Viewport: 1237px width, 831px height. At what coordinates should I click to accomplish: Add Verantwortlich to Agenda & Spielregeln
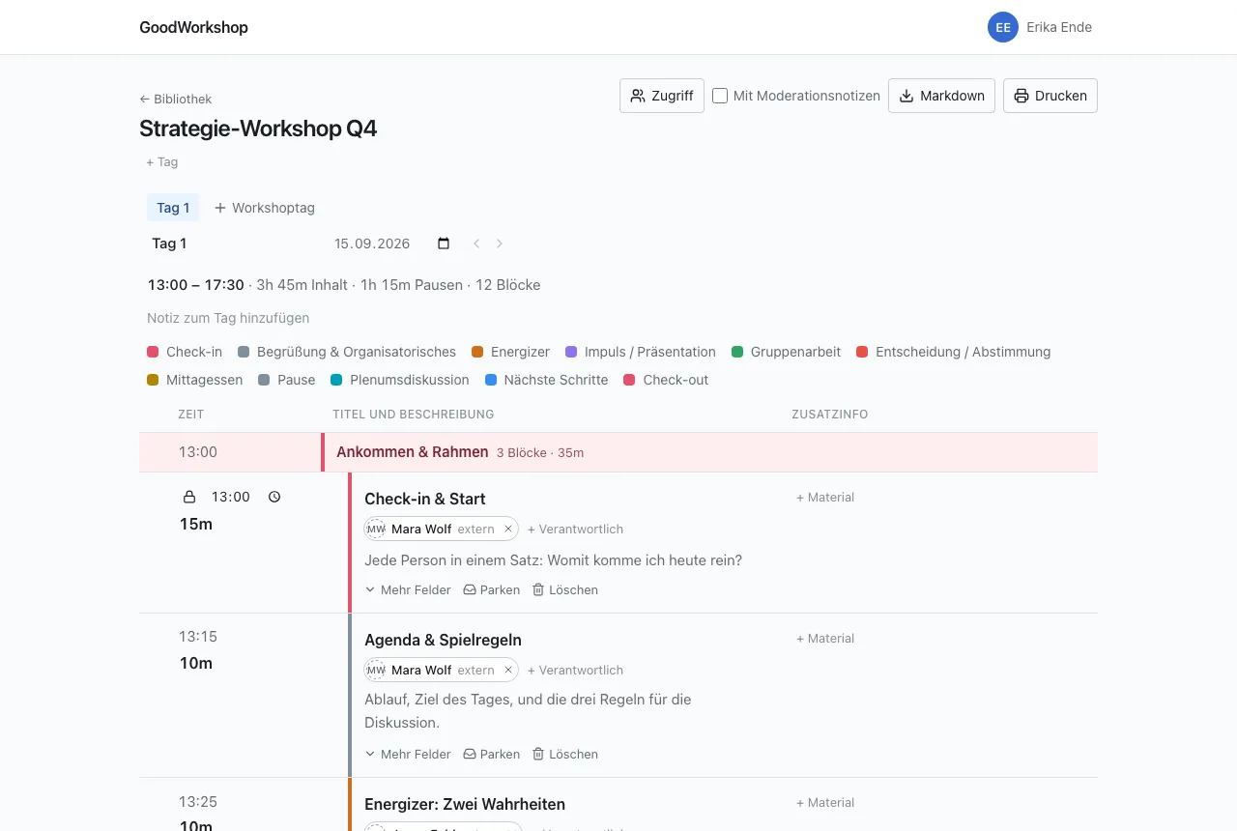[x=575, y=670]
